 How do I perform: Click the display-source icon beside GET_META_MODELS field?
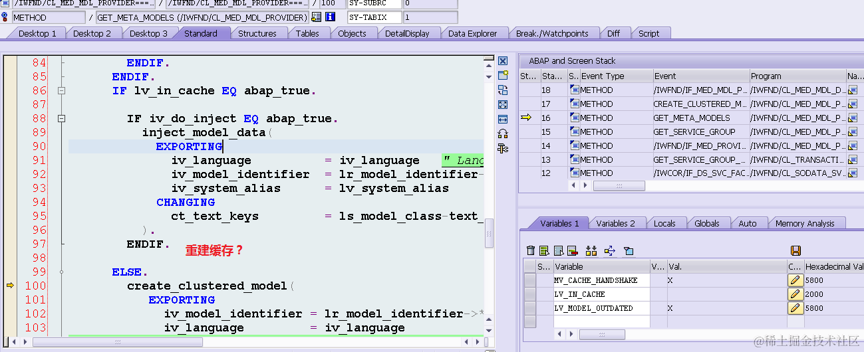pos(316,17)
